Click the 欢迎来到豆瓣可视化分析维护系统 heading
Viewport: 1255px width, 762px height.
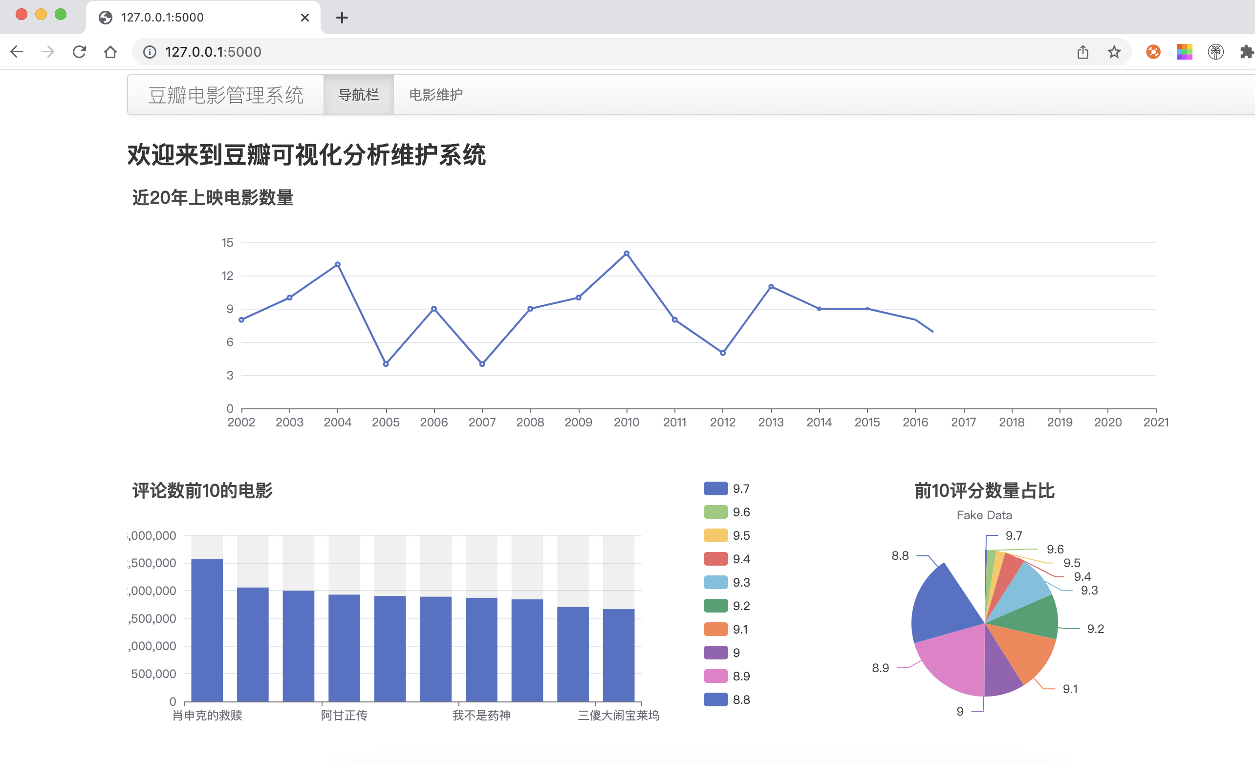pyautogui.click(x=306, y=155)
